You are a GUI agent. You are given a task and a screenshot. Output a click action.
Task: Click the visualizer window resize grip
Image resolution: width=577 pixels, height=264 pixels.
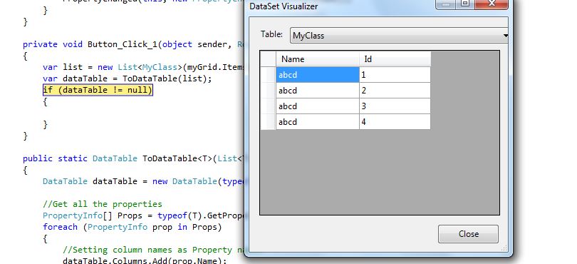504,248
